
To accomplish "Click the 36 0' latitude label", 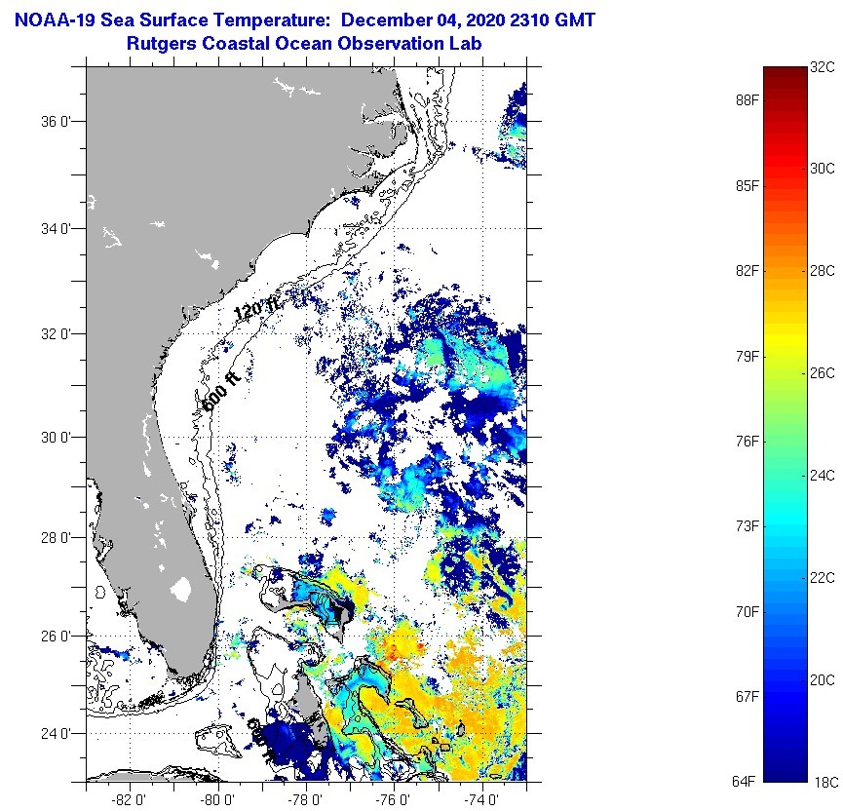I will [x=56, y=121].
